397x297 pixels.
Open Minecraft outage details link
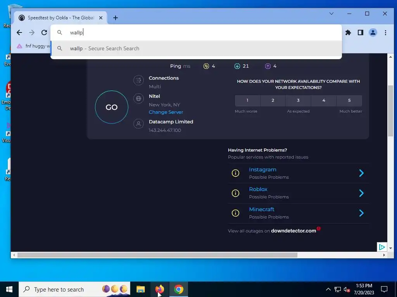click(x=262, y=209)
